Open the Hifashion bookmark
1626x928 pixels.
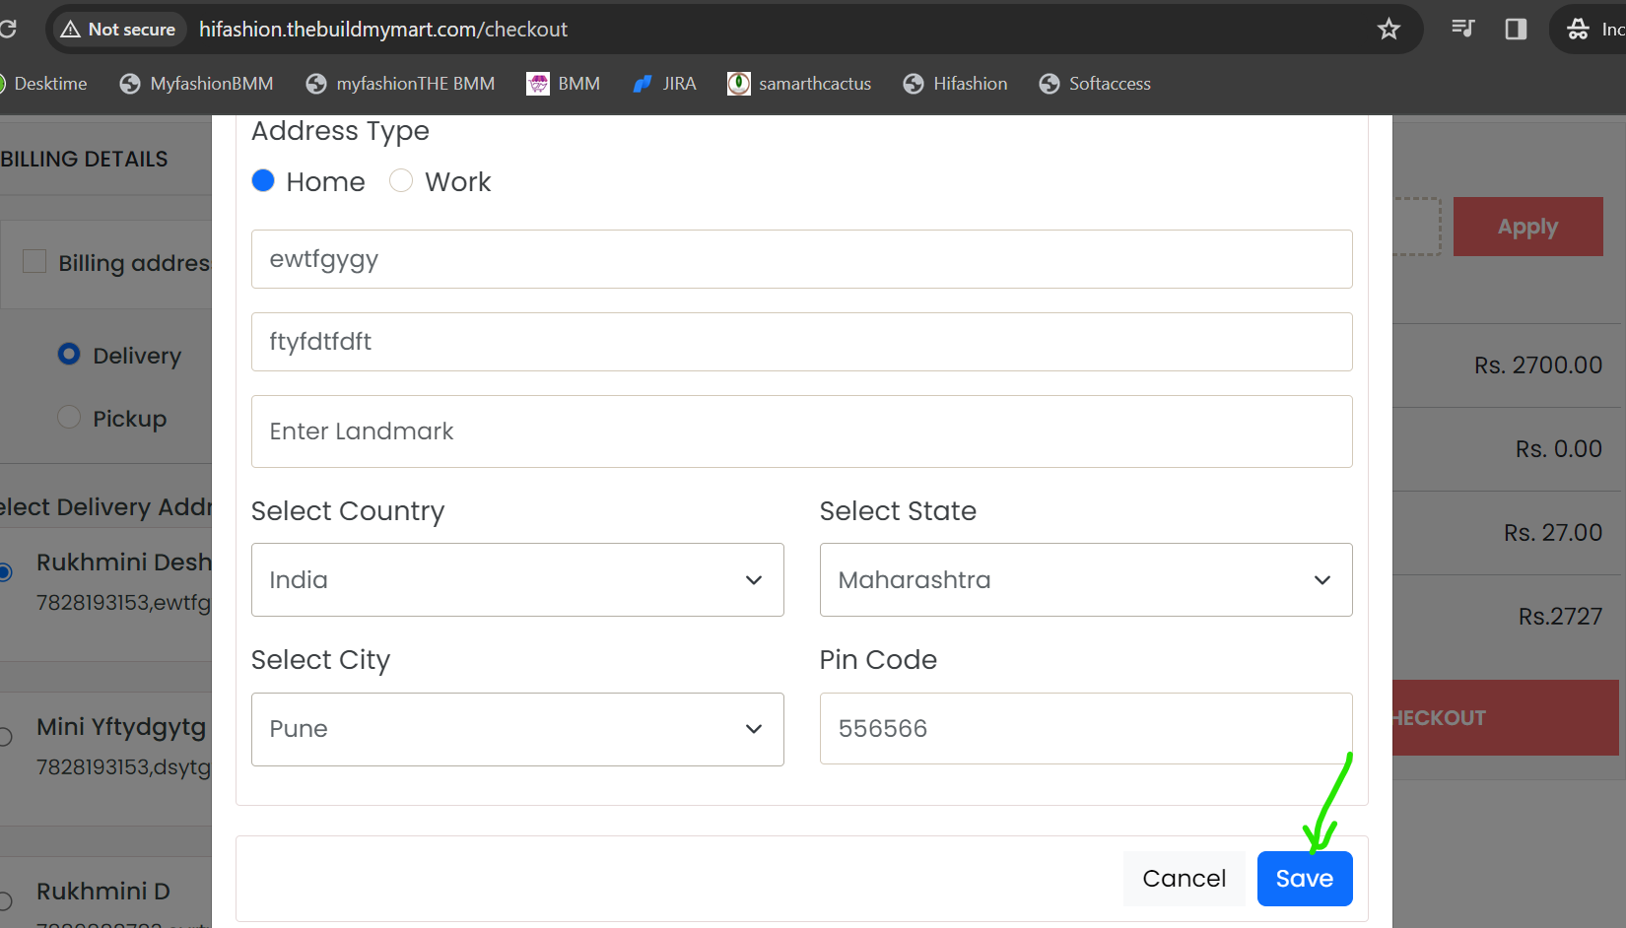coord(955,84)
